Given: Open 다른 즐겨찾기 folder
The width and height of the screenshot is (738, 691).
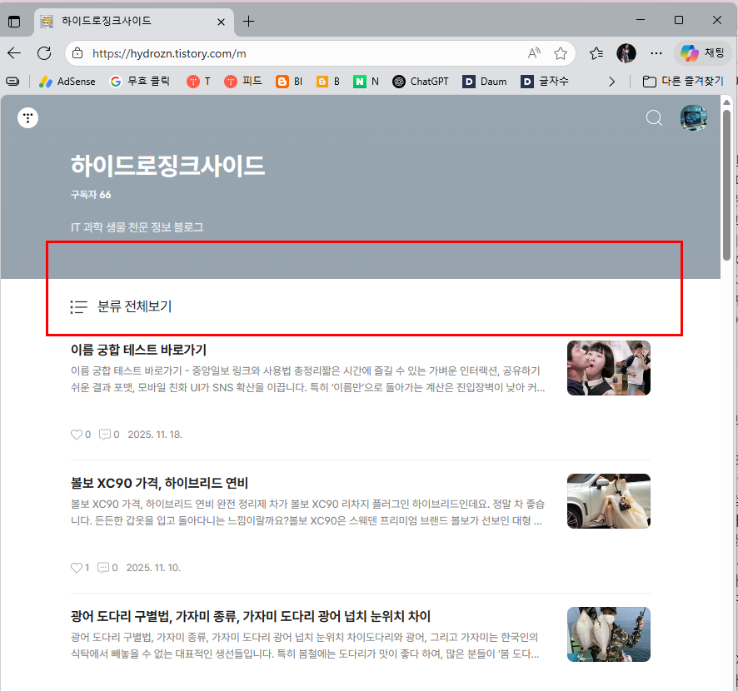Looking at the screenshot, I should click(683, 82).
